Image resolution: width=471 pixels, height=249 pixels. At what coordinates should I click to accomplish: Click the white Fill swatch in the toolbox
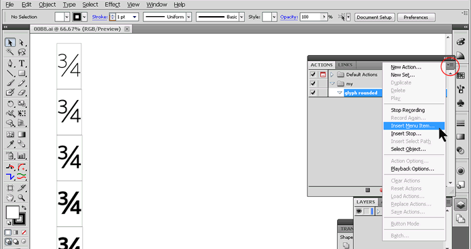pyautogui.click(x=13, y=213)
